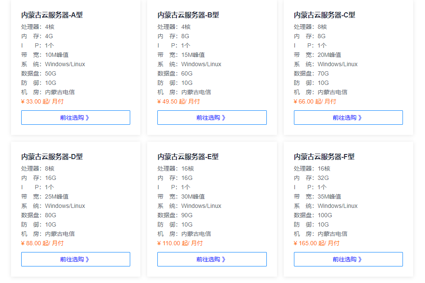This screenshot has height=283, width=425.
Task: Click the 数据盘 100G value
Action: point(325,215)
